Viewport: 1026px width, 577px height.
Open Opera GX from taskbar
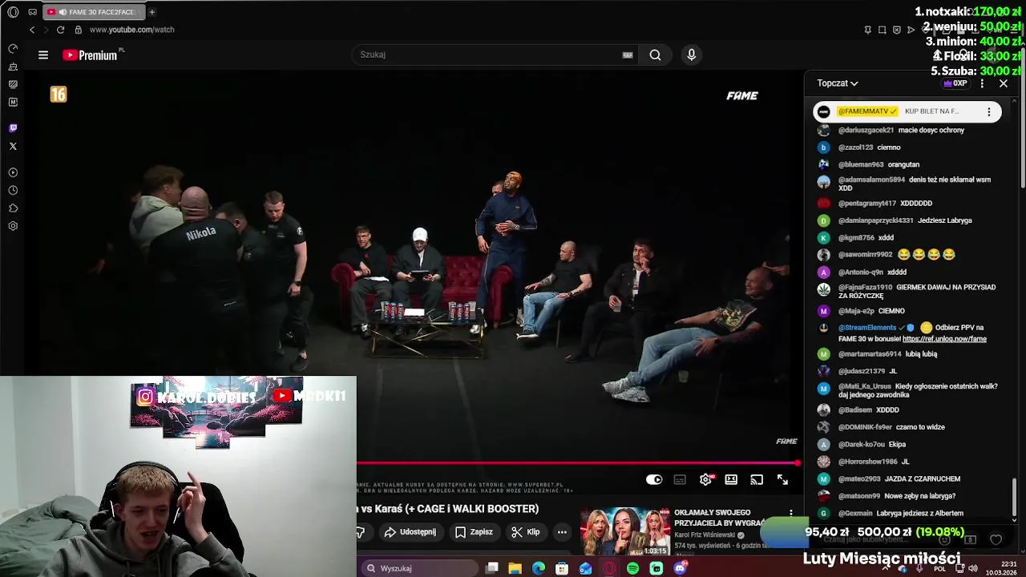(x=609, y=568)
